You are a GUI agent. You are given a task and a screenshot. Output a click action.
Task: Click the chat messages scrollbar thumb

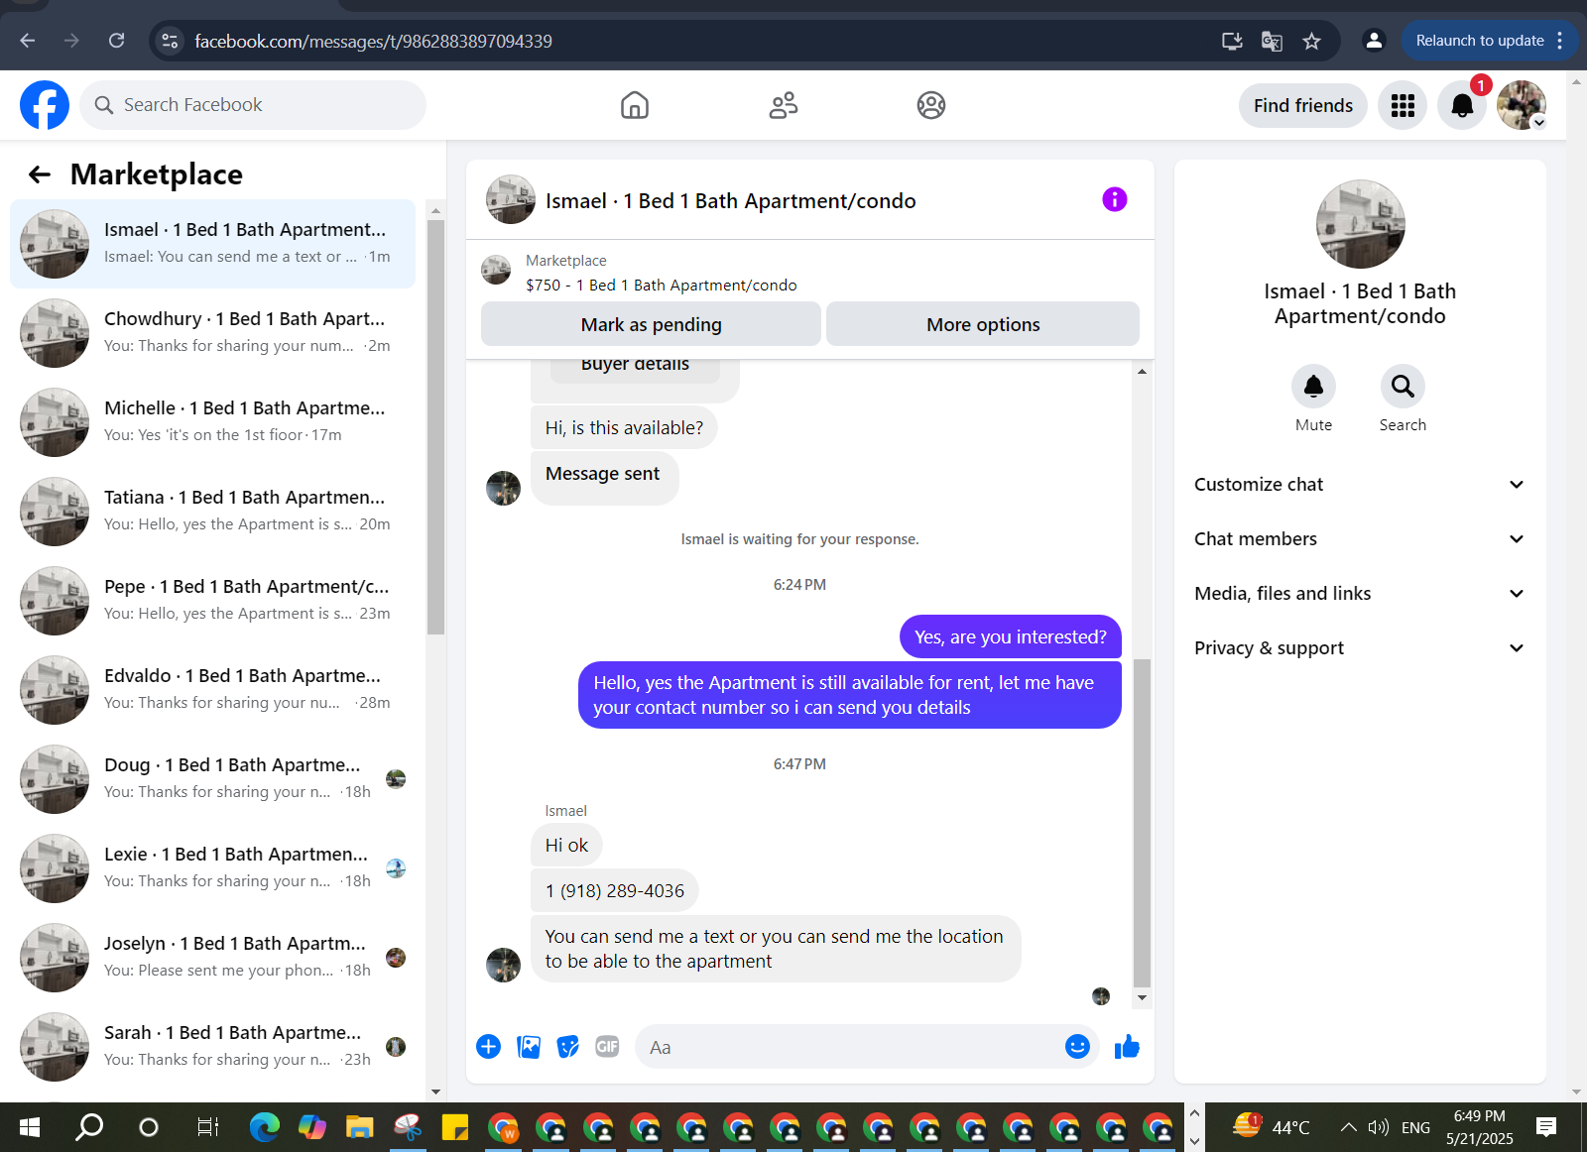(1142, 823)
